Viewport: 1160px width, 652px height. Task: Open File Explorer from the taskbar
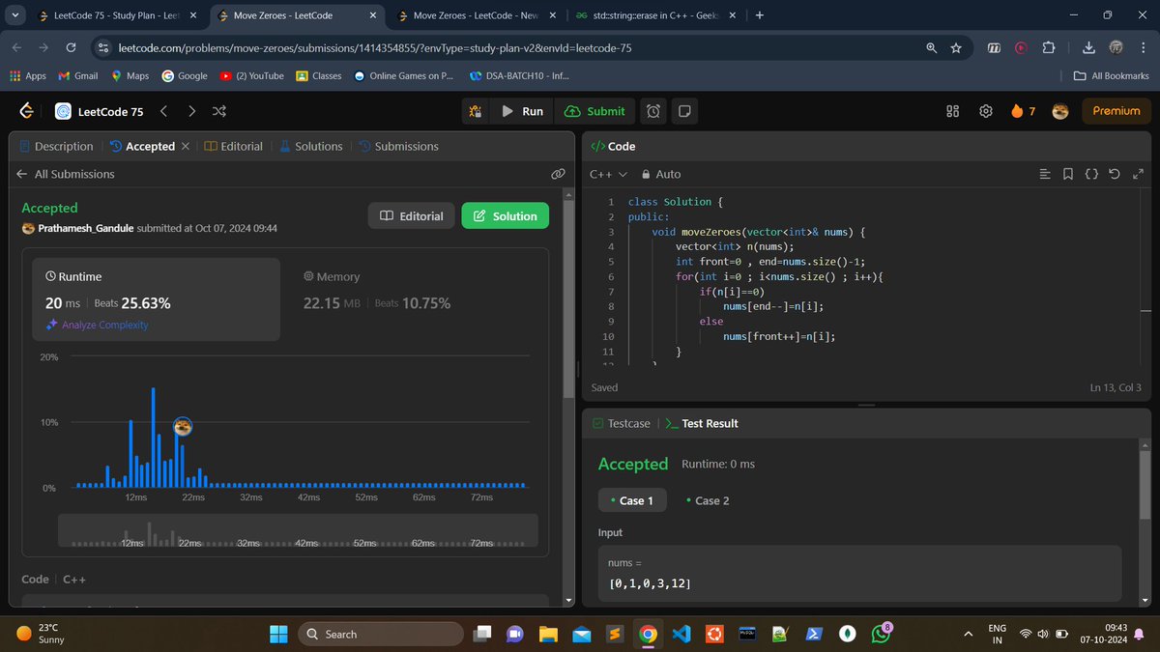pyautogui.click(x=549, y=634)
